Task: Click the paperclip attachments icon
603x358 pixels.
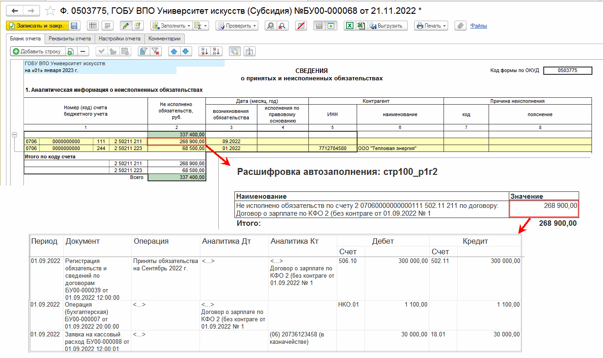Action: [460, 26]
